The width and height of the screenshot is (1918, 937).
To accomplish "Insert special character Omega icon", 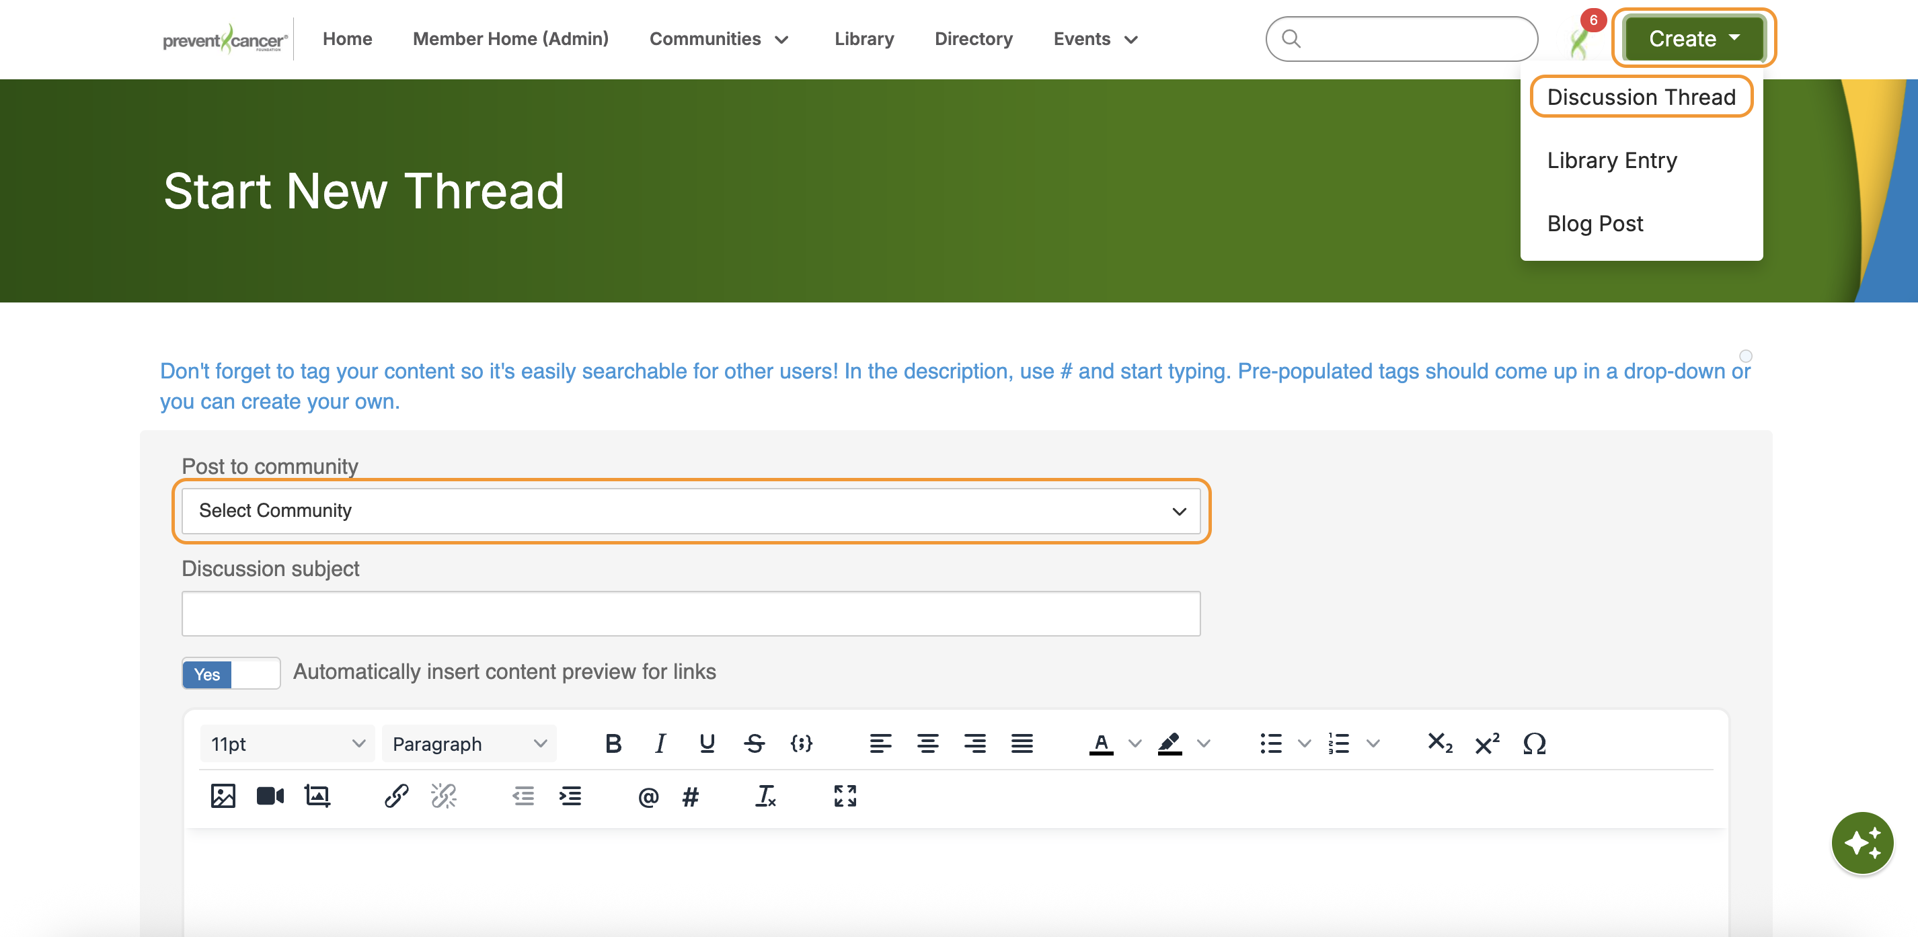I will point(1534,743).
